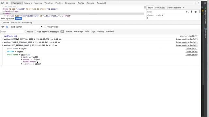Switch to Sources panel tab

38,3
